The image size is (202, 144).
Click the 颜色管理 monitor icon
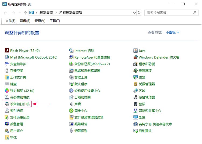click(7, 124)
